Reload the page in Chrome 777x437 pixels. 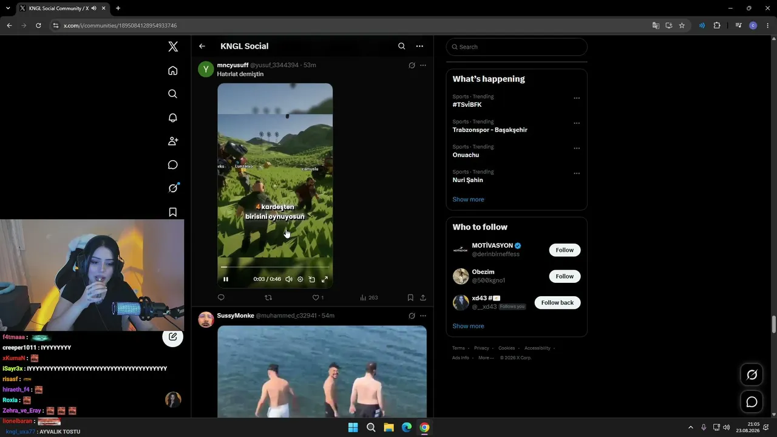(x=38, y=25)
